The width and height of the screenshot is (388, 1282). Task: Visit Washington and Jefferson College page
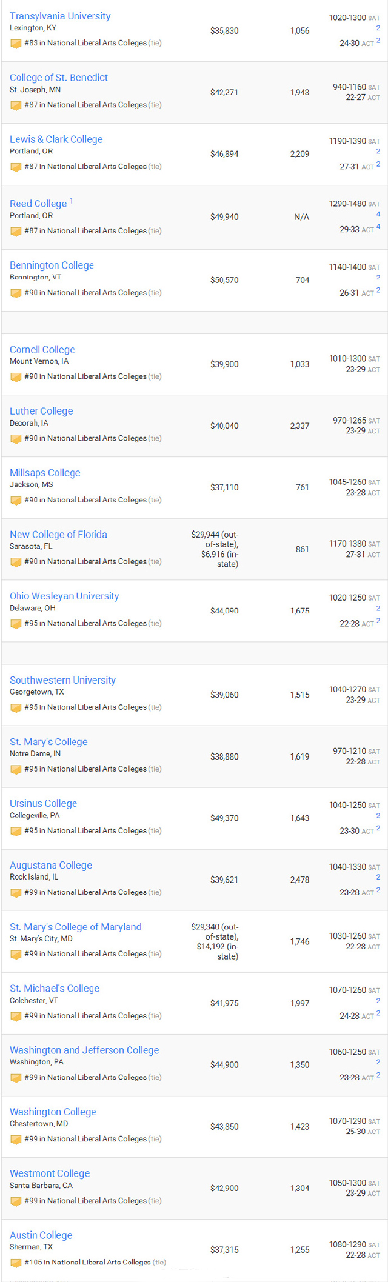pyautogui.click(x=84, y=1050)
